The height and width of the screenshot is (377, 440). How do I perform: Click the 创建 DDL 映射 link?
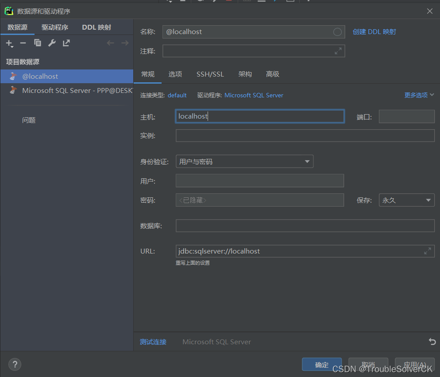pyautogui.click(x=374, y=32)
